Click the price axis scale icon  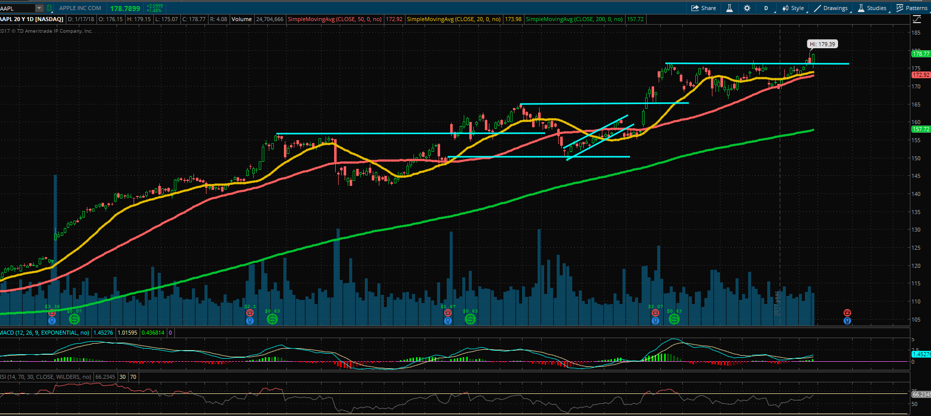[917, 19]
